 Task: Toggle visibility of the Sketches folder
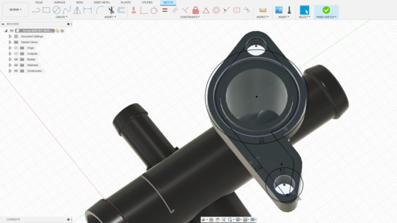[x=16, y=65]
